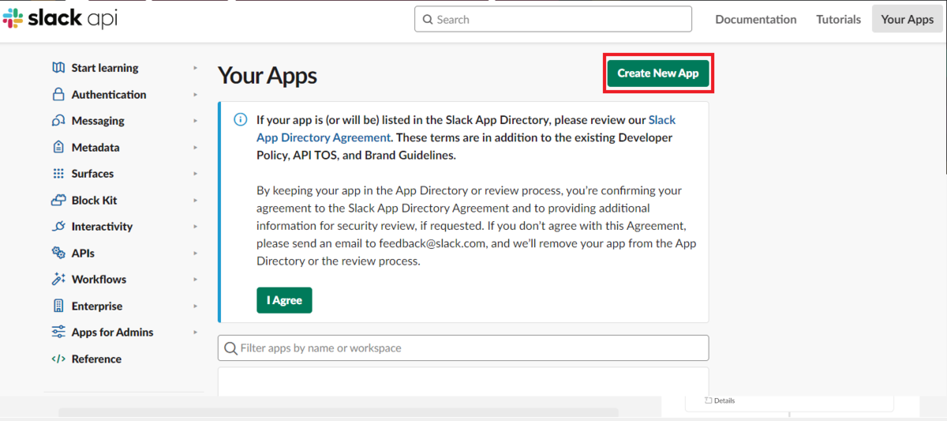Click the Metadata clipboard icon
Screen dimensions: 947x421
[58, 148]
